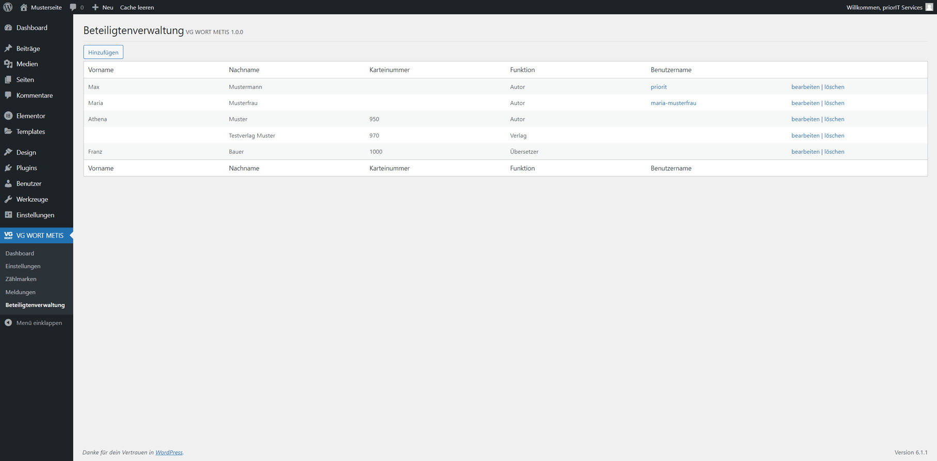Image resolution: width=937 pixels, height=461 pixels.
Task: Go to Zählmarken submenu item
Action: point(21,279)
